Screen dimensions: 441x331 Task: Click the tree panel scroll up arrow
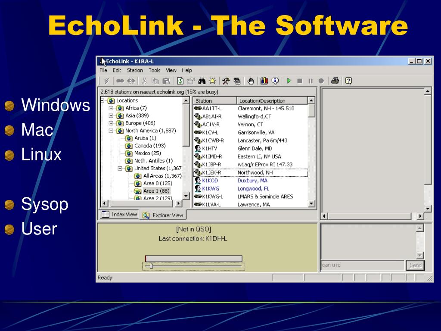point(186,100)
